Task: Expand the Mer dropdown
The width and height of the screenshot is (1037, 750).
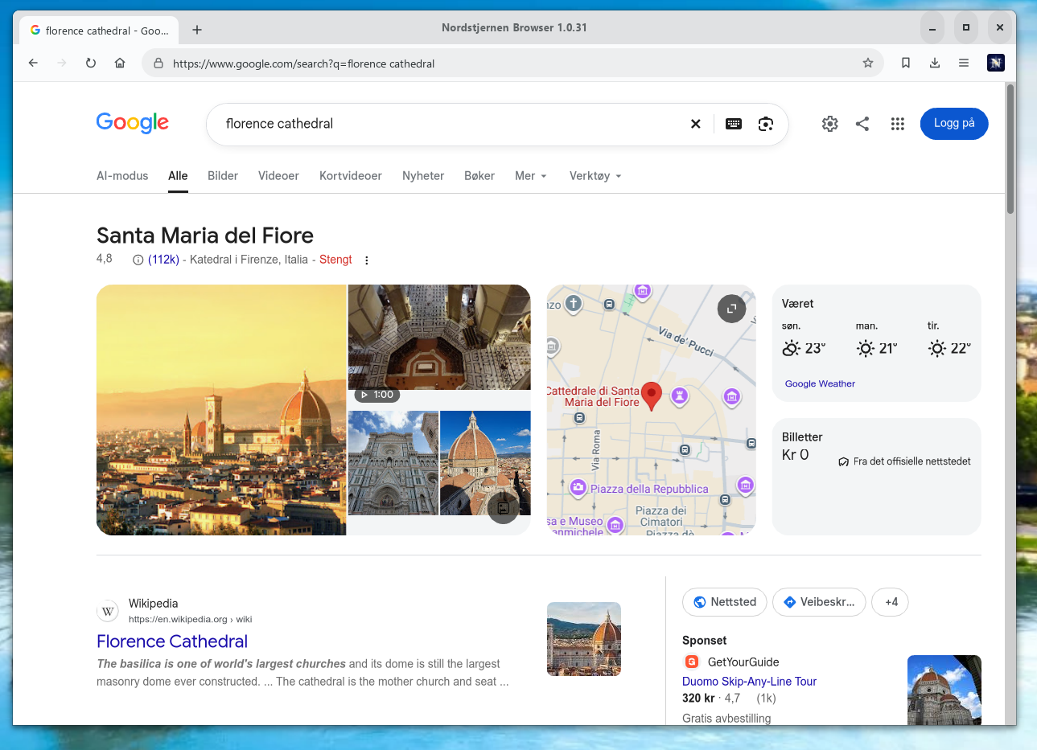Action: tap(531, 176)
